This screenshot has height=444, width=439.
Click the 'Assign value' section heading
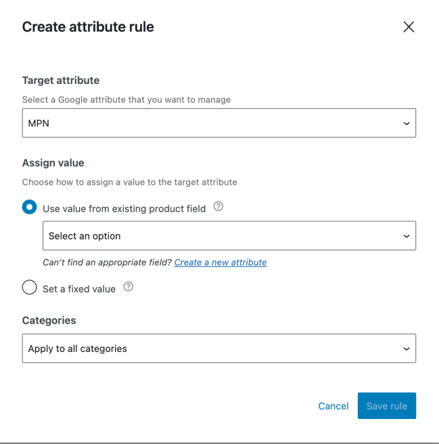point(53,163)
